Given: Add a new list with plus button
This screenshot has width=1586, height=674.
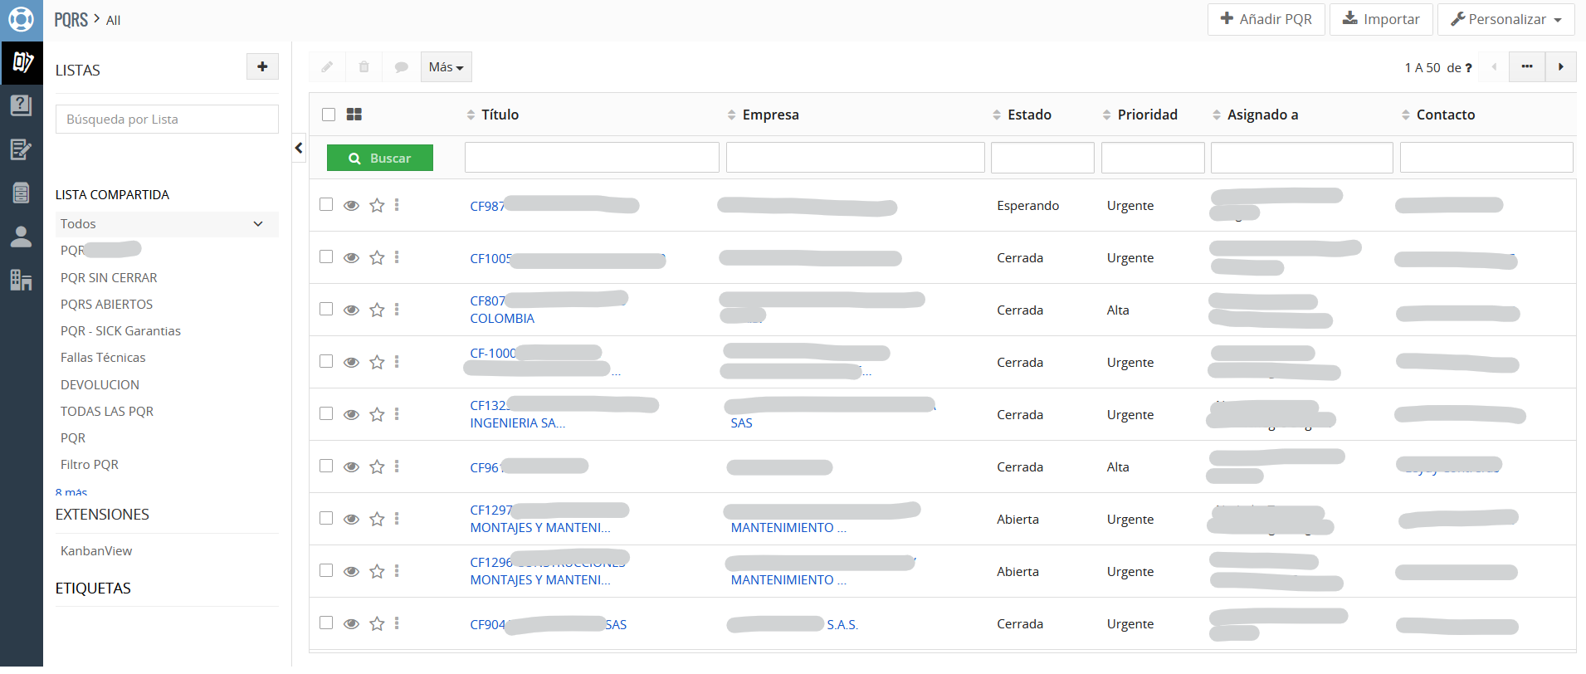Looking at the screenshot, I should tap(262, 66).
